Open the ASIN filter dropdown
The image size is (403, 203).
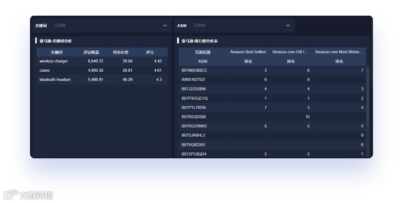pos(242,25)
